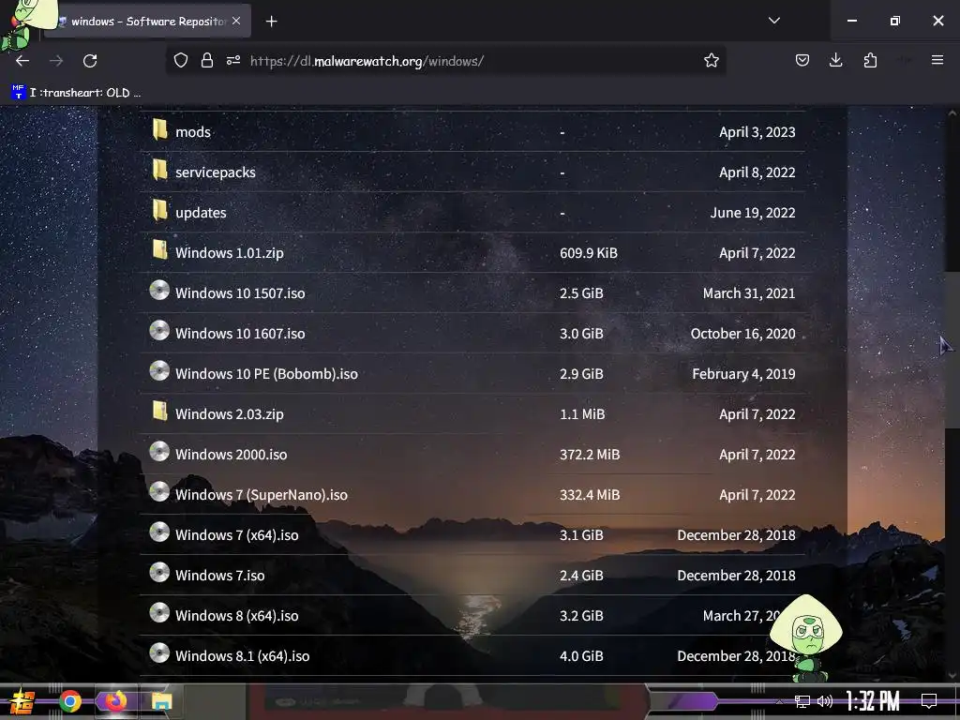The height and width of the screenshot is (720, 960).
Task: Click the padlock site security icon
Action: pos(207,60)
